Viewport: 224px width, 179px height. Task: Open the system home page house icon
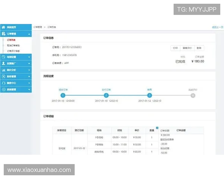tap(3, 27)
